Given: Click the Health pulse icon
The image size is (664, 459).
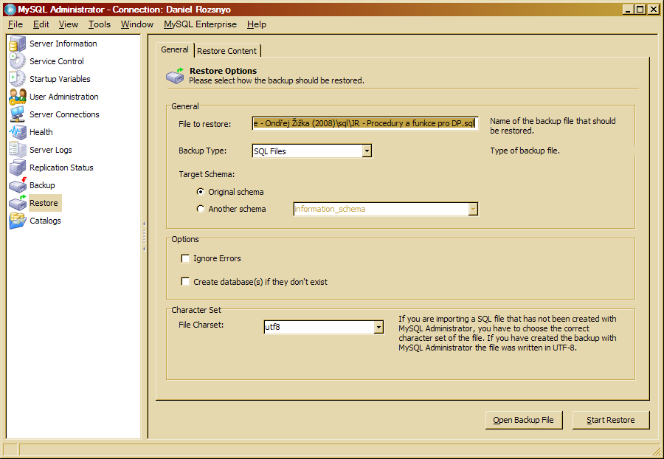Looking at the screenshot, I should coord(18,132).
